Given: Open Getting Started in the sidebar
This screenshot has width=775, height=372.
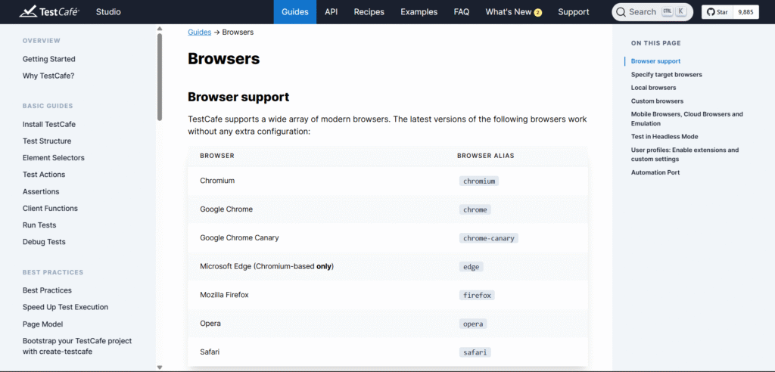Looking at the screenshot, I should [49, 59].
